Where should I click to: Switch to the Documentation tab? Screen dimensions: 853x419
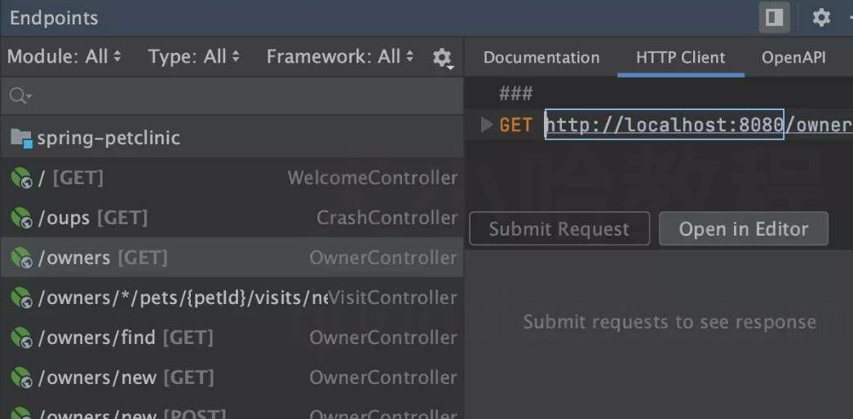[x=541, y=58]
